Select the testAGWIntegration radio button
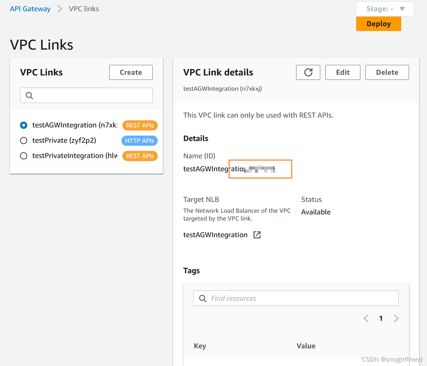 pyautogui.click(x=23, y=125)
